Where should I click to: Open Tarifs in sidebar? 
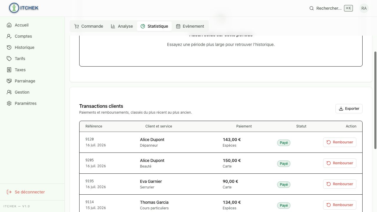[x=32, y=59]
